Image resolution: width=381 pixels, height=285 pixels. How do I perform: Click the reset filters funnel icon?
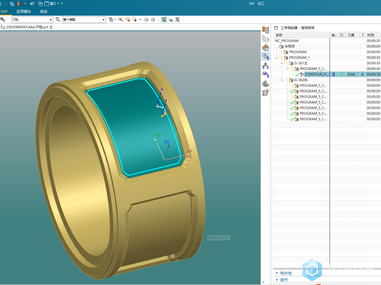click(58, 20)
